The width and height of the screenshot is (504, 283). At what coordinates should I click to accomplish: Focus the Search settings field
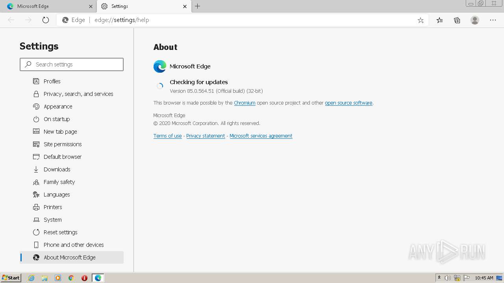point(72,64)
